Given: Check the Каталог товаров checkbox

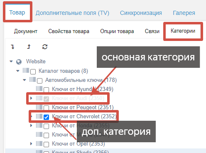Looking at the screenshot, I should [x=33, y=72].
